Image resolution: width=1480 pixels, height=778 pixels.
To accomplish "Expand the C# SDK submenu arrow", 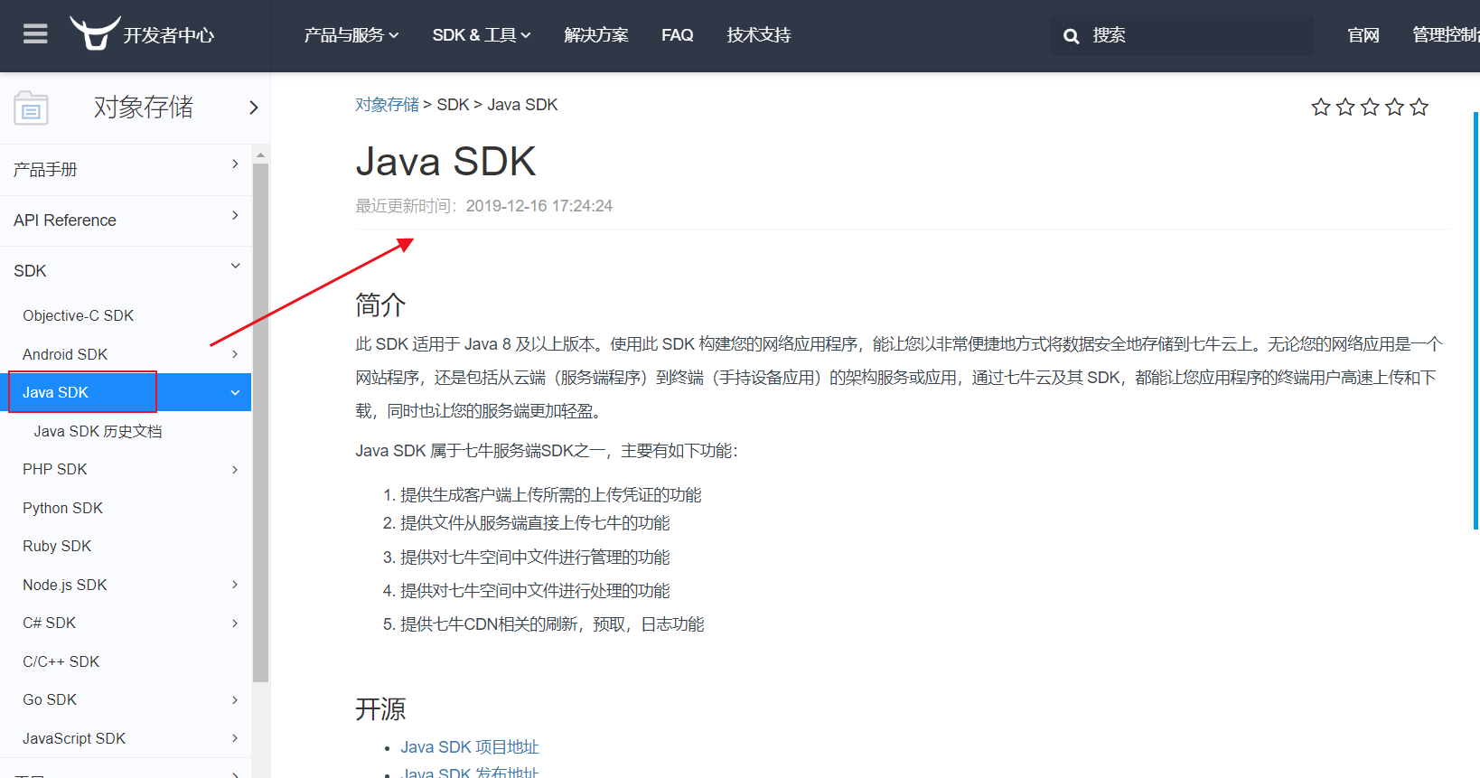I will coord(235,623).
